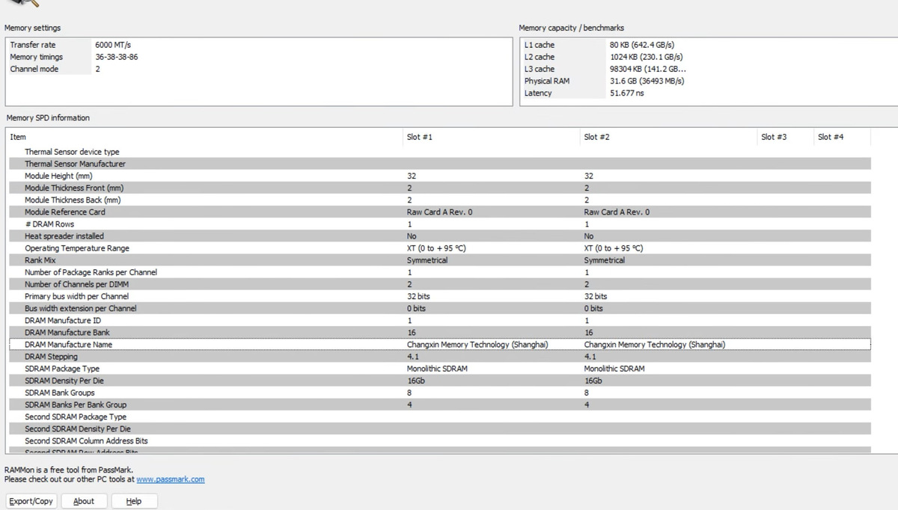Select Slot #1 XT (0 to +95 °C) cell
Image resolution: width=898 pixels, height=510 pixels.
coord(436,248)
